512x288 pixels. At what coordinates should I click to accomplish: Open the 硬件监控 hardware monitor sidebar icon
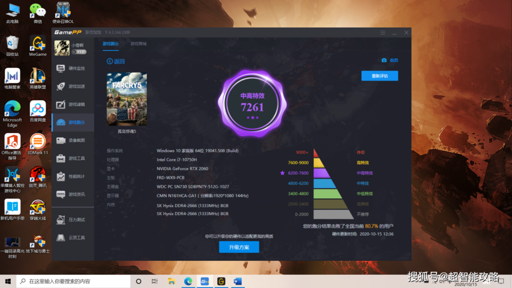[60, 68]
